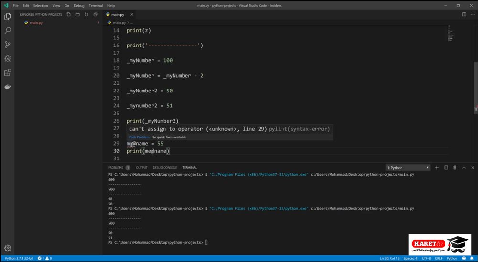This screenshot has width=478, height=262.
Task: Click line 26 print(_myNumber2)
Action: pos(152,121)
